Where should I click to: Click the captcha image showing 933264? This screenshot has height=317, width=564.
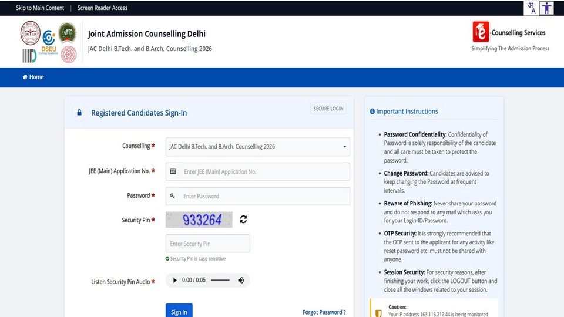(199, 220)
